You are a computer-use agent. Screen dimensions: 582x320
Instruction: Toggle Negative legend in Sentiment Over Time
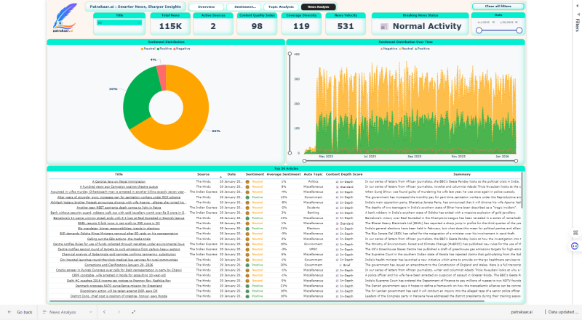tap(389, 48)
